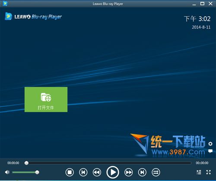Click the app icon in title bar
This screenshot has width=216, height=181.
[5, 3]
